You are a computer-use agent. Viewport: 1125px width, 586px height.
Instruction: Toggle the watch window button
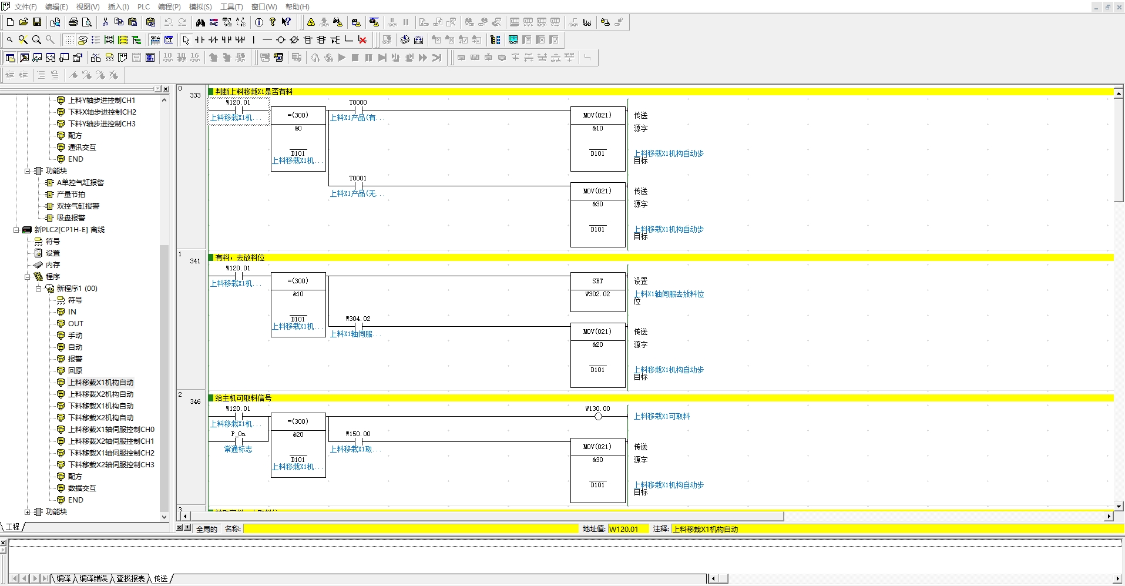tap(37, 58)
